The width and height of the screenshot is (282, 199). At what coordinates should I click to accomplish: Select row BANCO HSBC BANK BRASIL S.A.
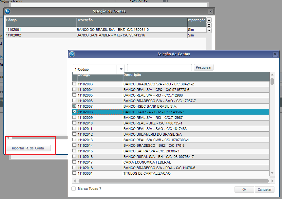pos(171,106)
